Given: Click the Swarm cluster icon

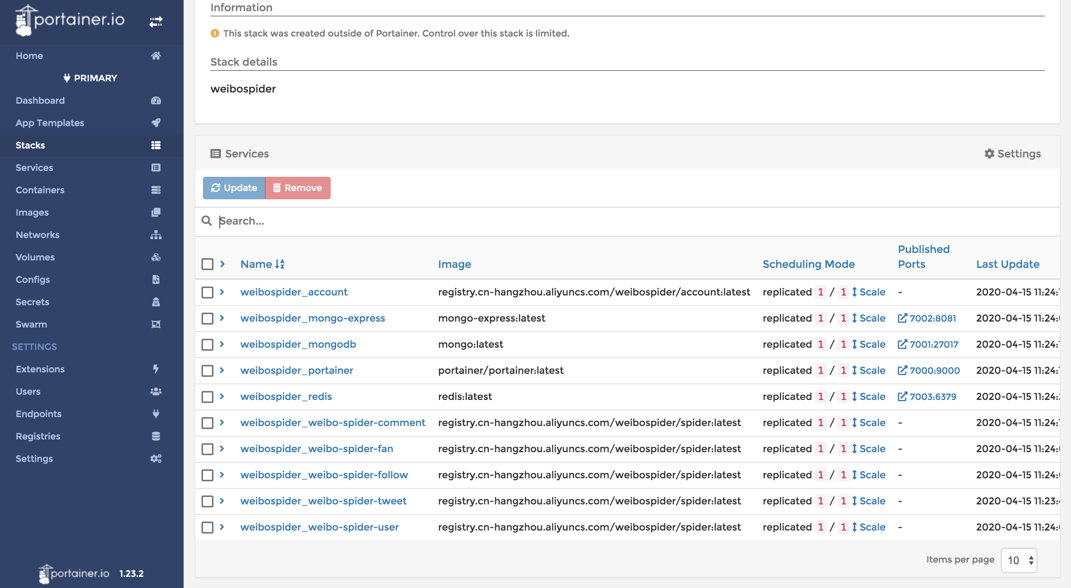Looking at the screenshot, I should pos(156,324).
